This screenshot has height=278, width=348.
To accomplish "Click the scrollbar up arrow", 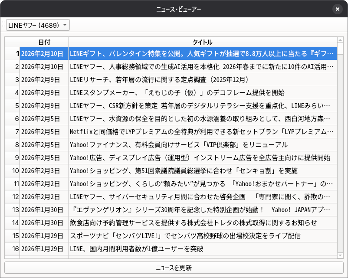I will 340,40.
